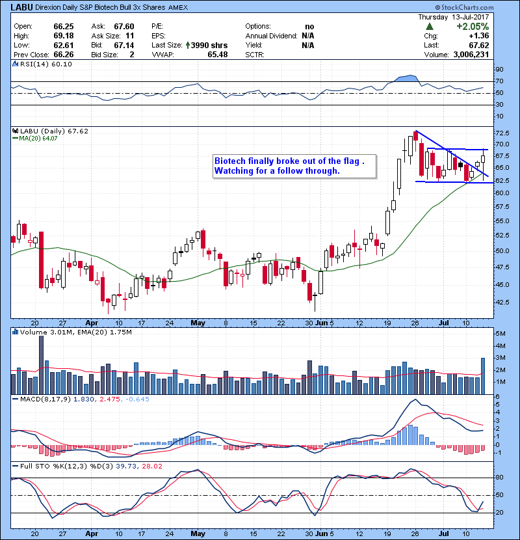Click the Last Size value 3990 shrs
Image resolution: width=520 pixels, height=540 pixels.
209,46
